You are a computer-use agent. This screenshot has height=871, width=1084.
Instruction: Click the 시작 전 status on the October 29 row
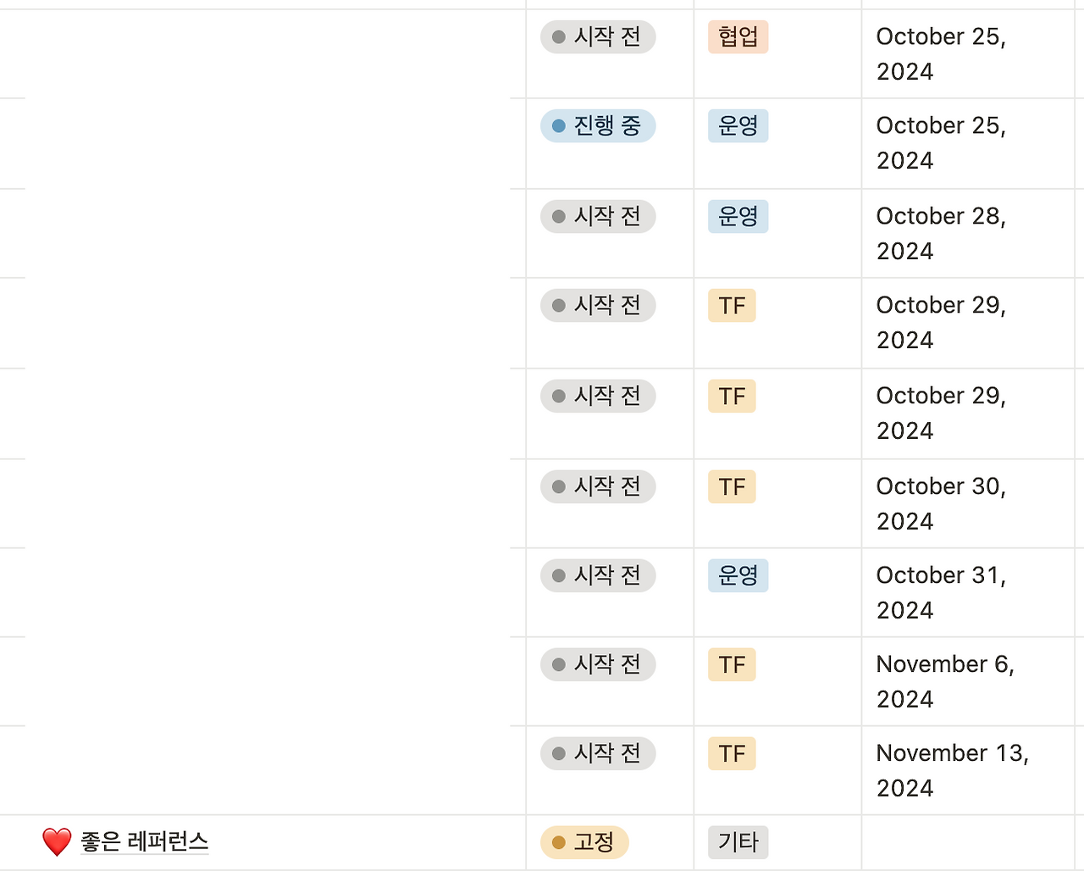598,305
